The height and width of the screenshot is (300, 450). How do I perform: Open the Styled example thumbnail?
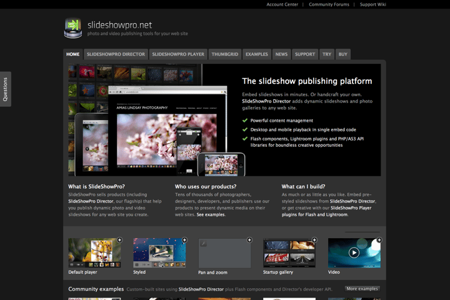[x=159, y=253]
